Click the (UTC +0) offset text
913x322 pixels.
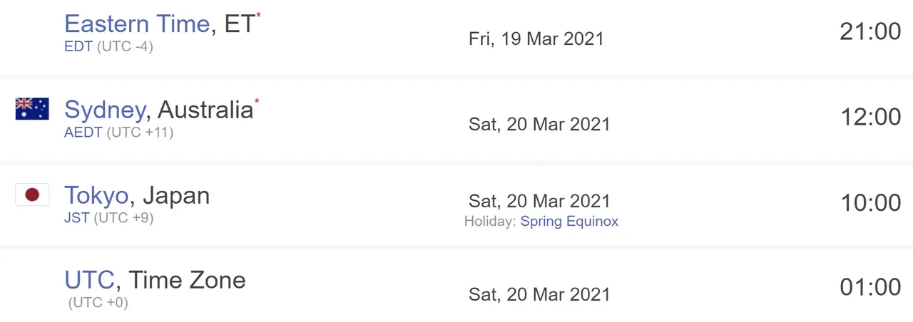[x=98, y=303]
